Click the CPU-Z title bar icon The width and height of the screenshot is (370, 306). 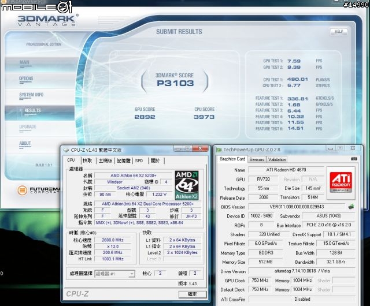[x=66, y=150]
